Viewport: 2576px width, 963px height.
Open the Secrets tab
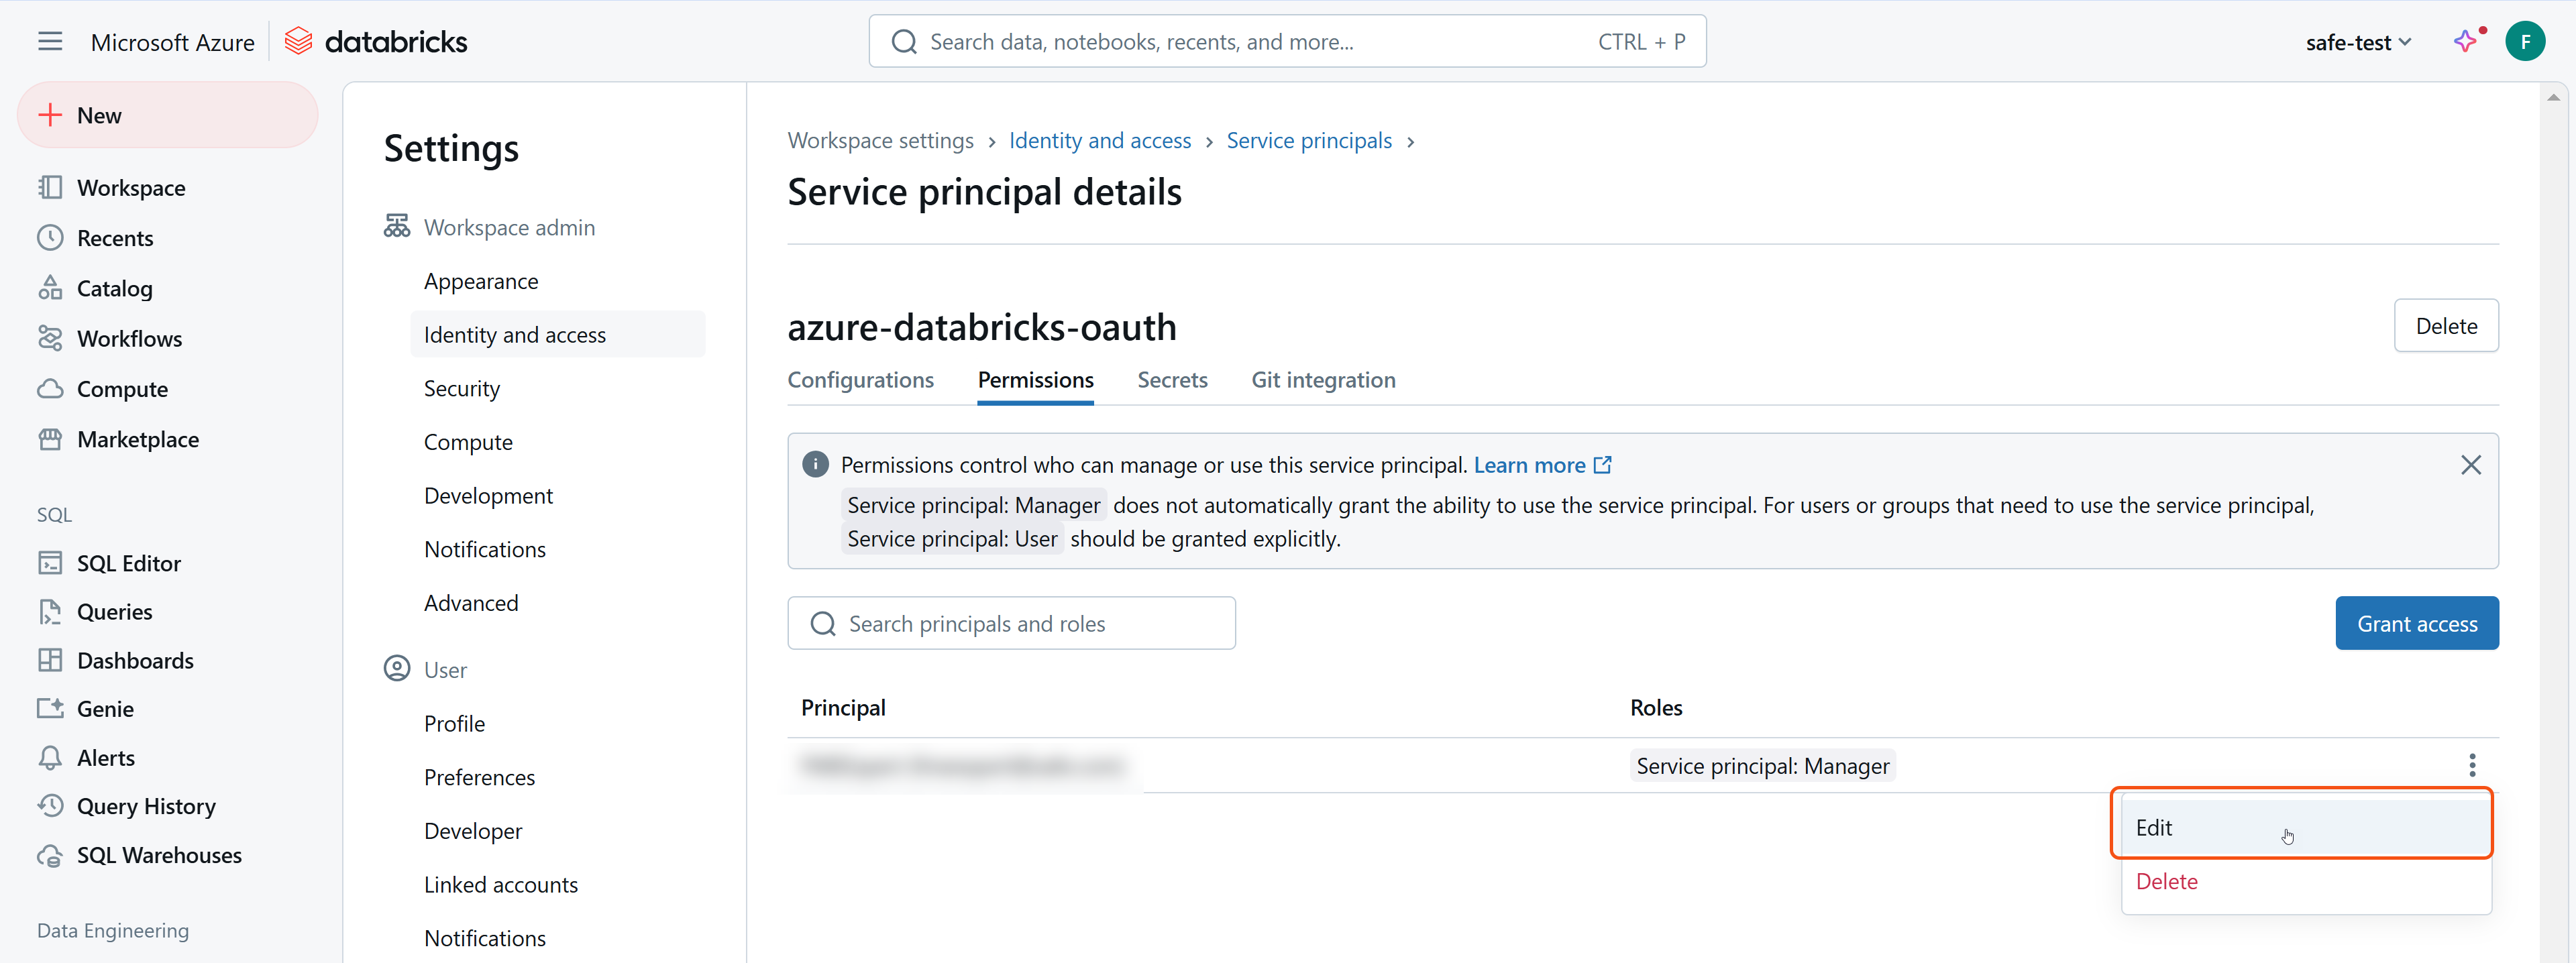[x=1172, y=380]
